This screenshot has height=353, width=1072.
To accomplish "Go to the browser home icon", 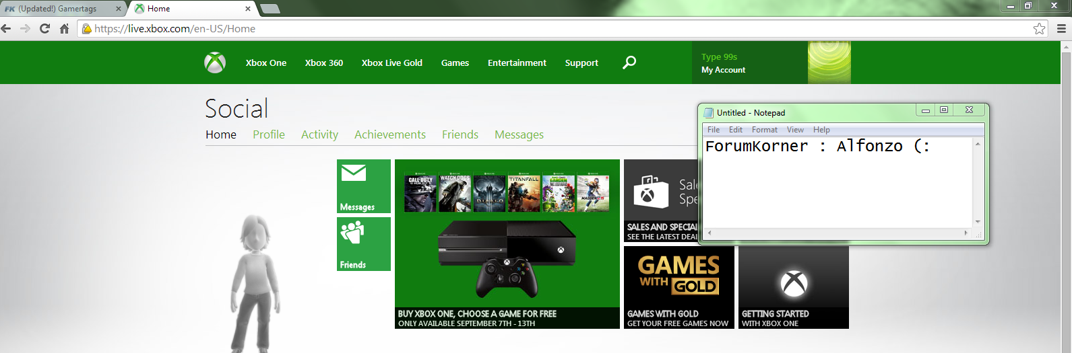I will click(65, 28).
